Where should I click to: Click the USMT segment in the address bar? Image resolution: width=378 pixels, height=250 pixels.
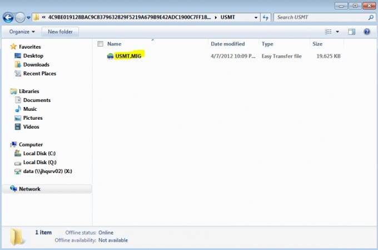pyautogui.click(x=227, y=17)
